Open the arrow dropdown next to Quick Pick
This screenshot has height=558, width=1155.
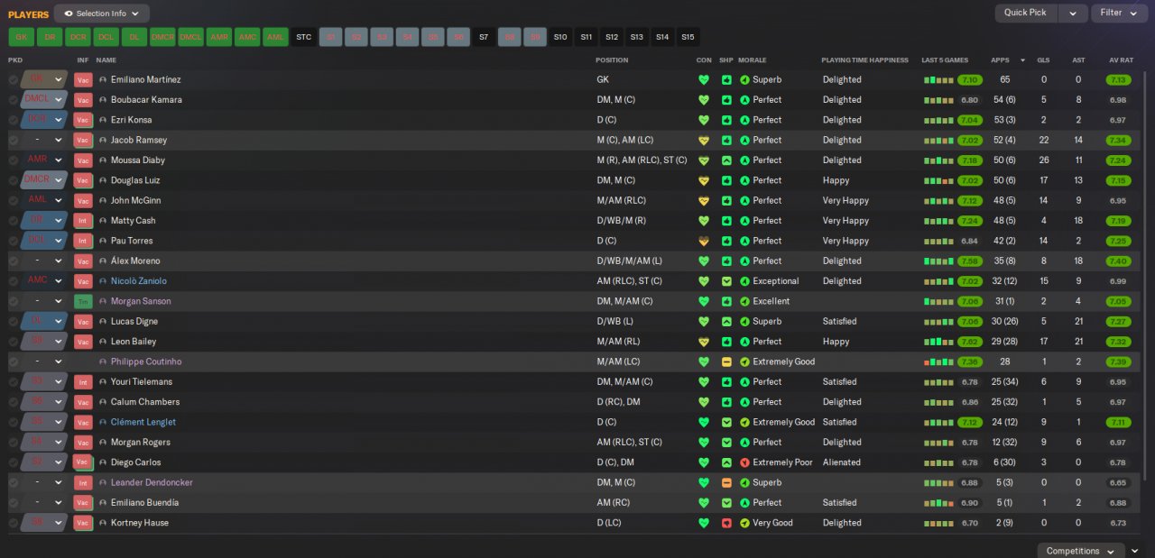point(1073,13)
